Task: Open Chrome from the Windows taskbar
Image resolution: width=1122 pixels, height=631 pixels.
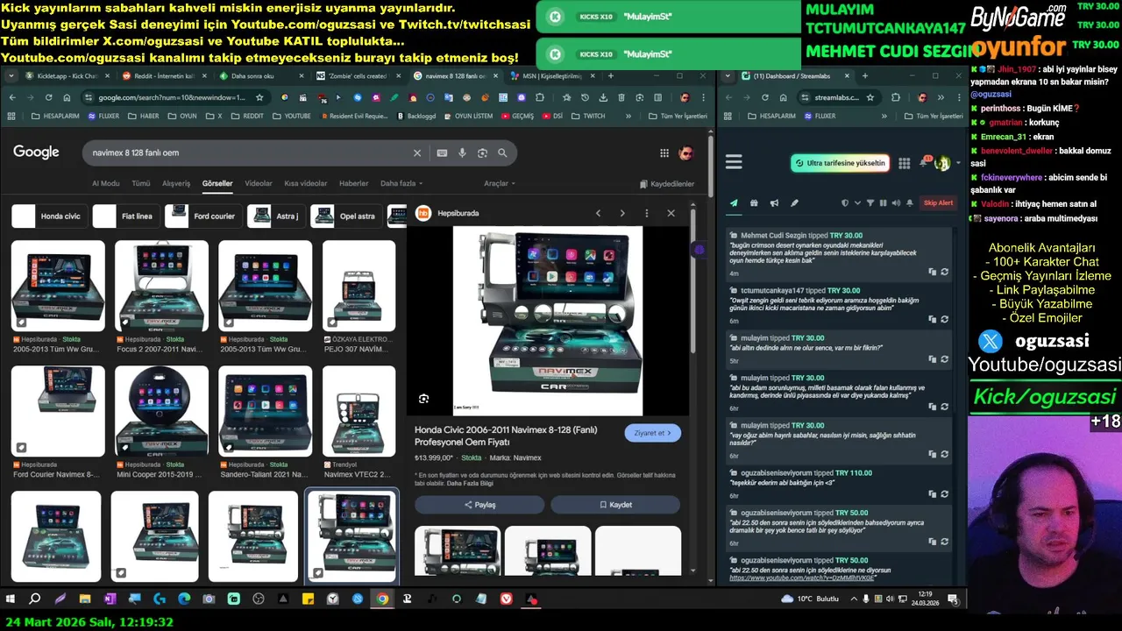Action: click(x=382, y=599)
